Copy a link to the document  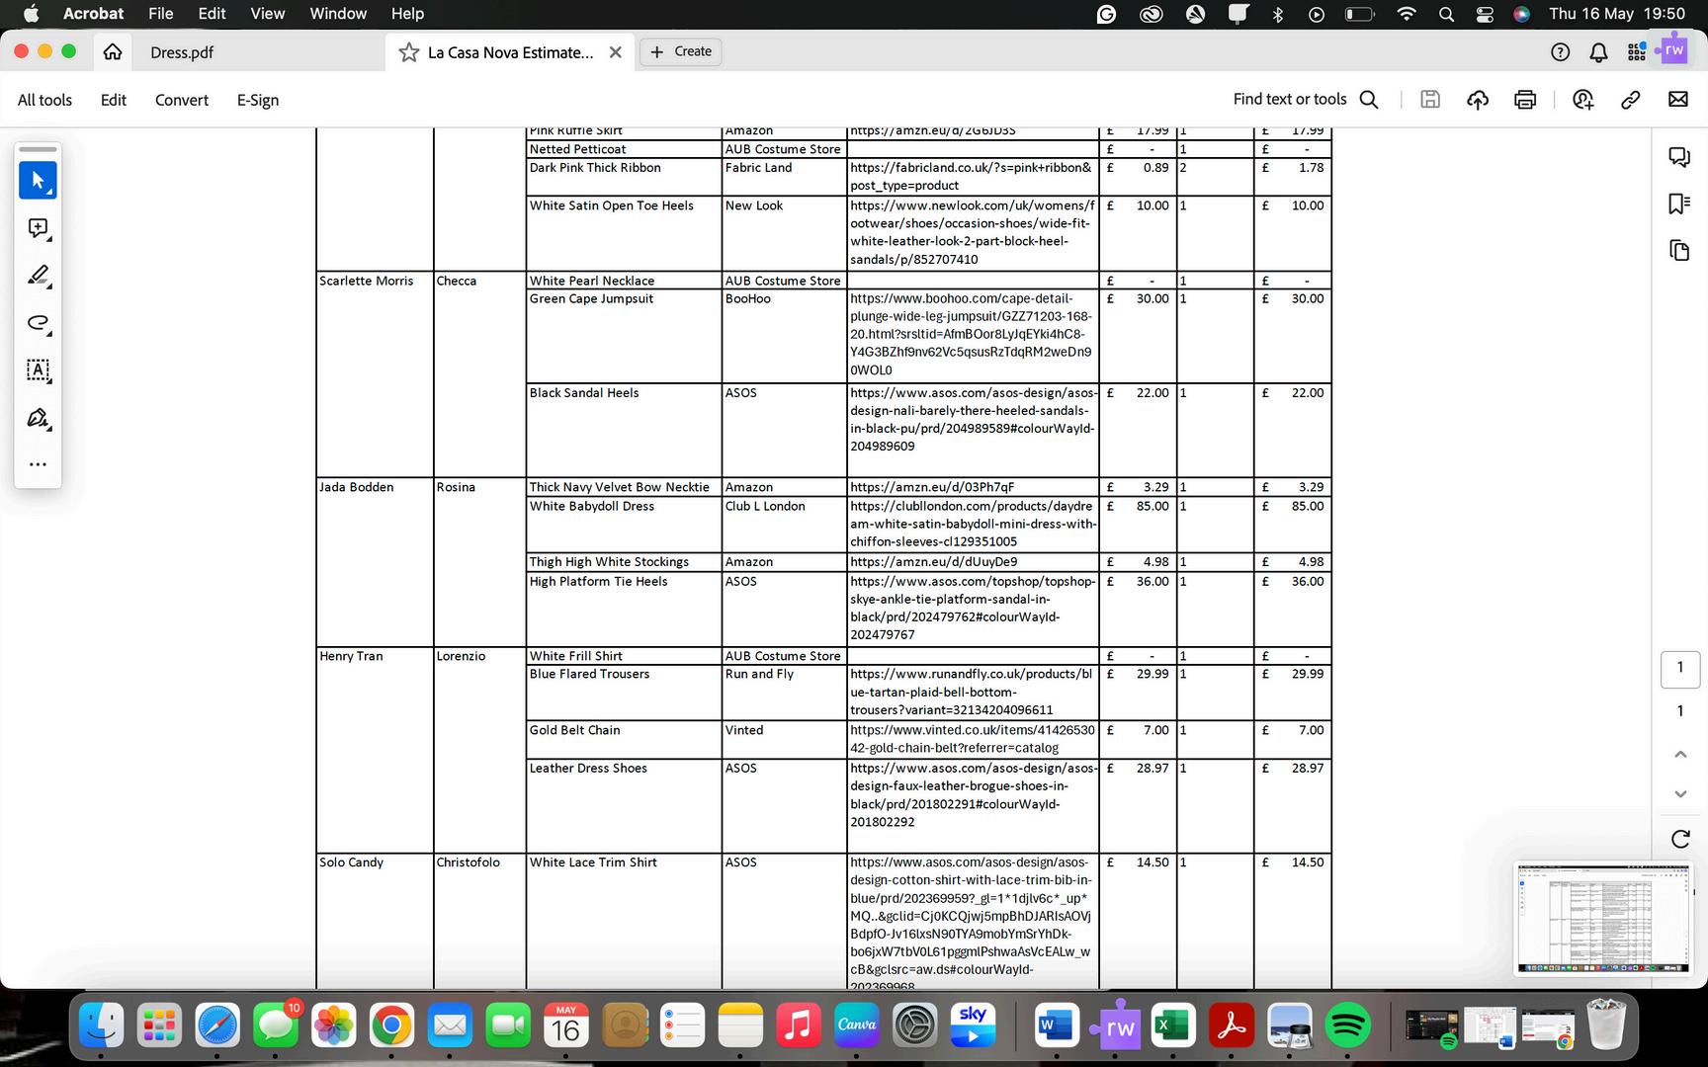[x=1631, y=99]
